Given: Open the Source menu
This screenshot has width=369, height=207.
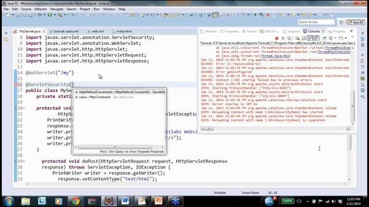Looking at the screenshot, I should (26, 9).
